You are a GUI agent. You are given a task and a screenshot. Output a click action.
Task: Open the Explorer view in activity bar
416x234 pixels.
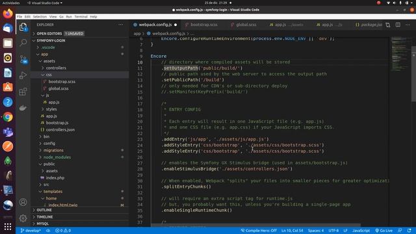click(23, 27)
